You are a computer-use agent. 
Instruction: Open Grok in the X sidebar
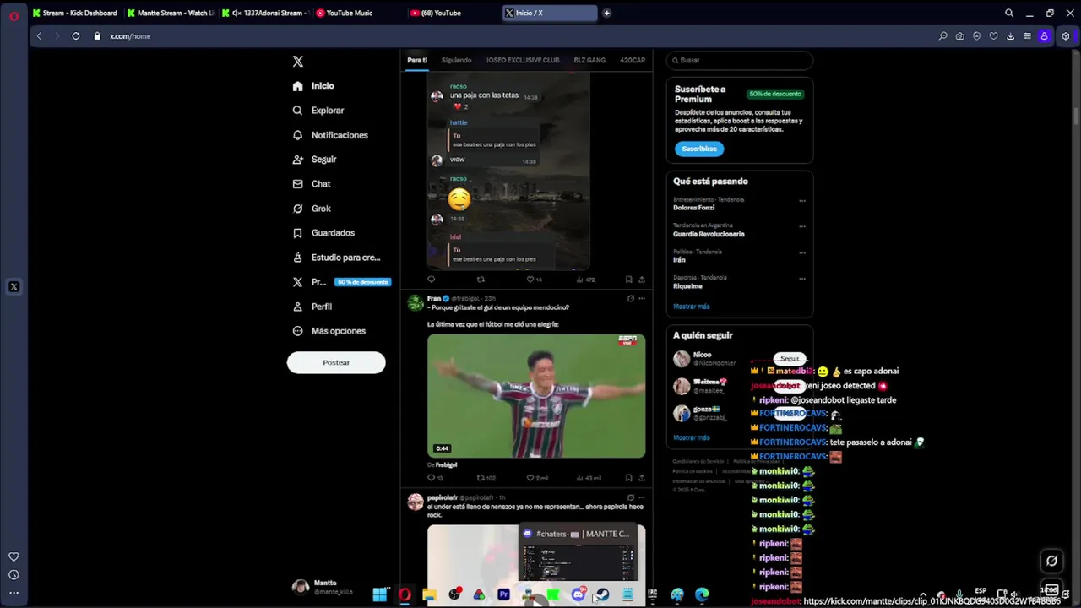click(311, 209)
